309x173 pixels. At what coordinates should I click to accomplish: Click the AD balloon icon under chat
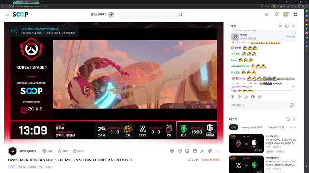(239, 97)
